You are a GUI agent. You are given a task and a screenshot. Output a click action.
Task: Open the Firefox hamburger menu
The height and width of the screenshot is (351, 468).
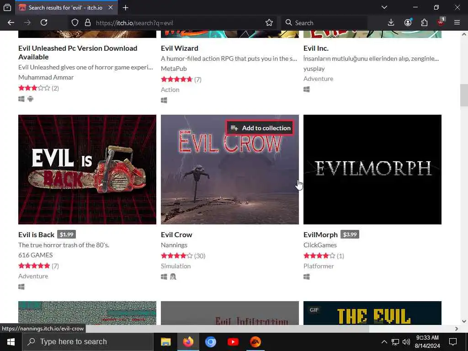pyautogui.click(x=457, y=23)
